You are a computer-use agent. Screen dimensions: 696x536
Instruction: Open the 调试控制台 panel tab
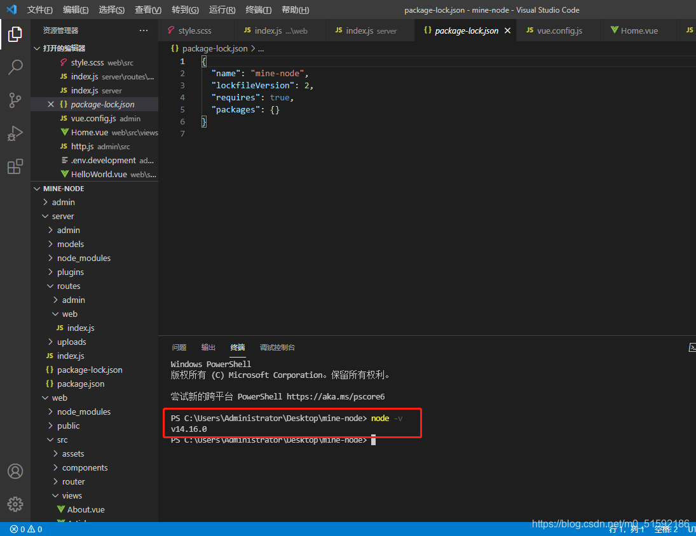click(x=277, y=347)
